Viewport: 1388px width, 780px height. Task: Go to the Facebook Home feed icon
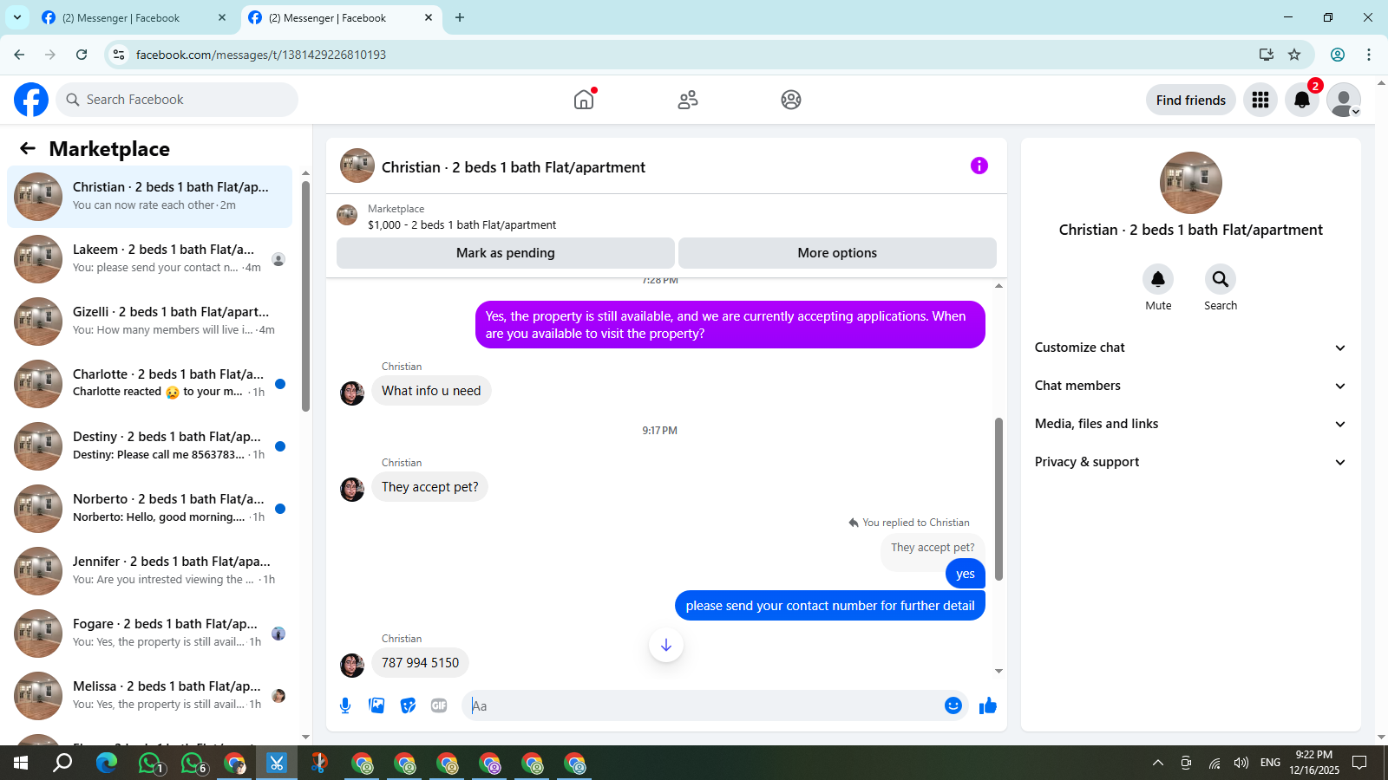tap(584, 100)
